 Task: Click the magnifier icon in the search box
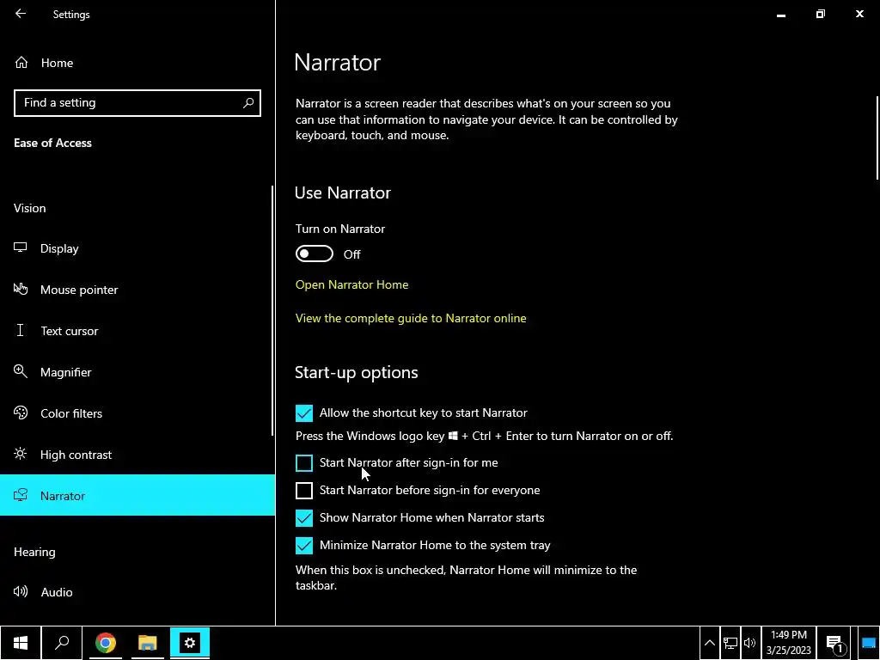248,103
